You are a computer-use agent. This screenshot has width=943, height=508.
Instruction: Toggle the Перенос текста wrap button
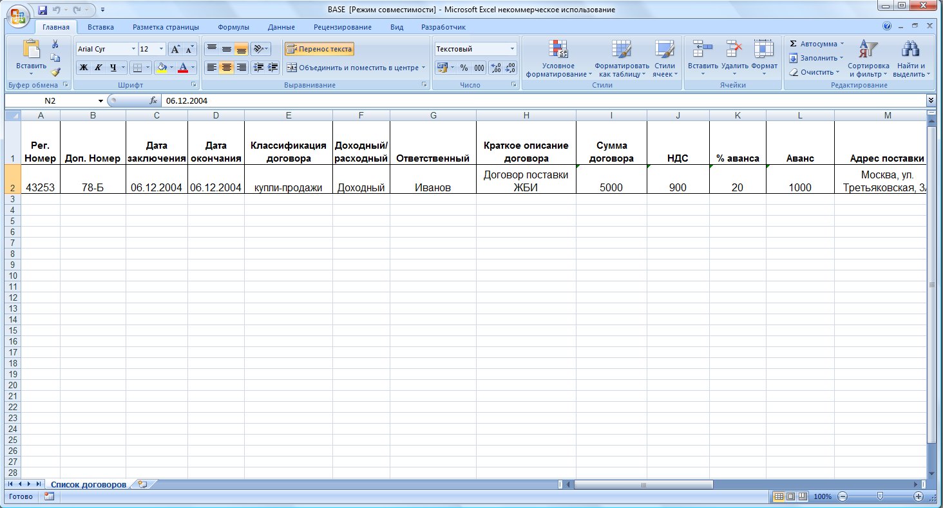point(319,49)
